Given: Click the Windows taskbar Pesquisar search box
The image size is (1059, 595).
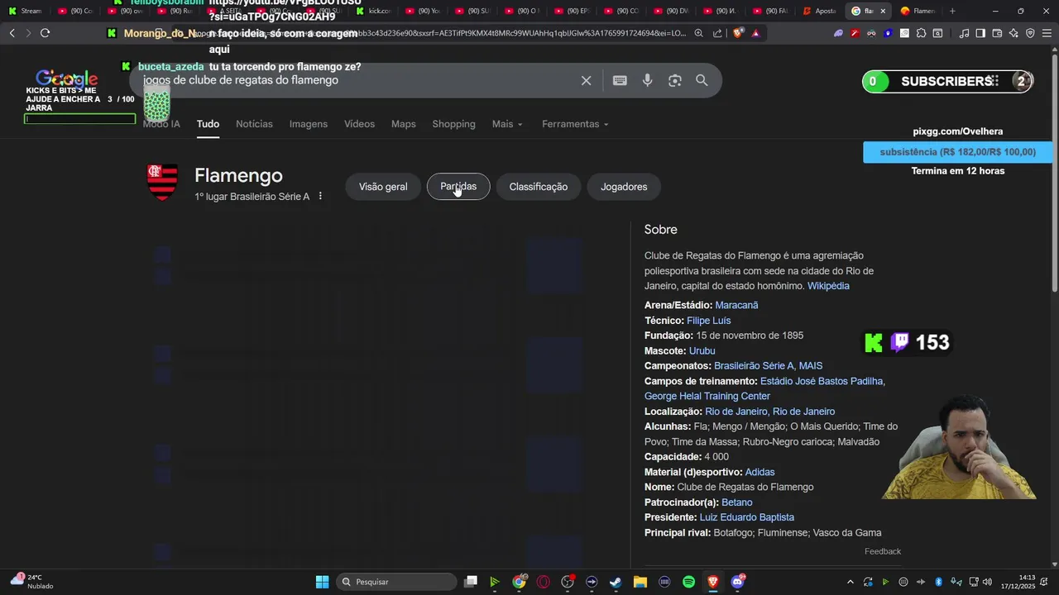Looking at the screenshot, I should [x=396, y=582].
